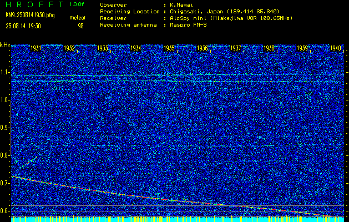349x222 pixels.
Task: Click the 1937 time marker
Action: [x=235, y=48]
